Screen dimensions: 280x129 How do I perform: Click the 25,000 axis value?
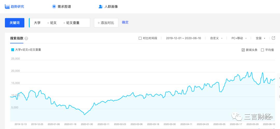[x=15, y=59]
